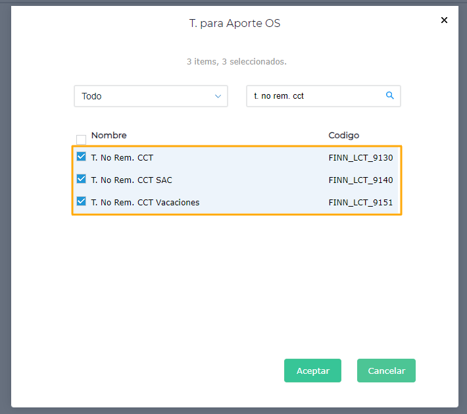The height and width of the screenshot is (414, 467).
Task: Click the magnifying glass search icon
Action: point(390,95)
